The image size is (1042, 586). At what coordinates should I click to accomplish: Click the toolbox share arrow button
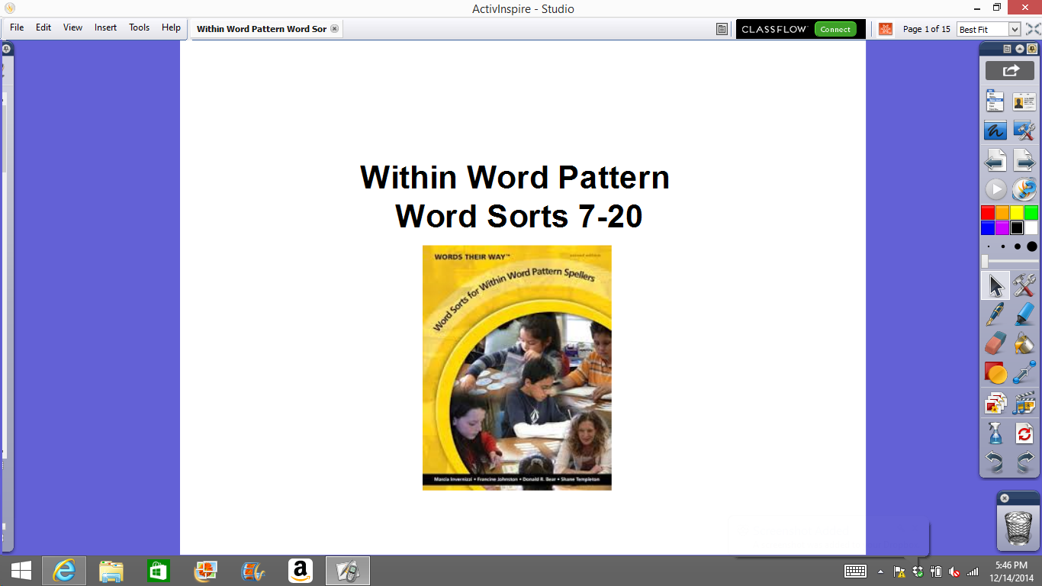tap(1010, 70)
